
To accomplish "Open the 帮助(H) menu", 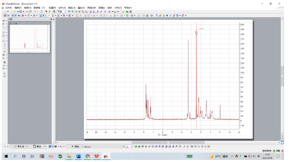I will point(128,8).
